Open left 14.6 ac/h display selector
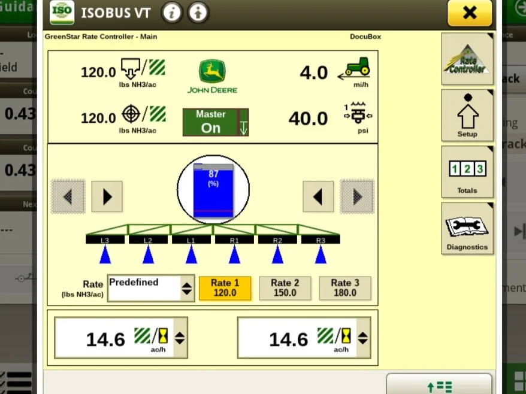 coord(121,338)
